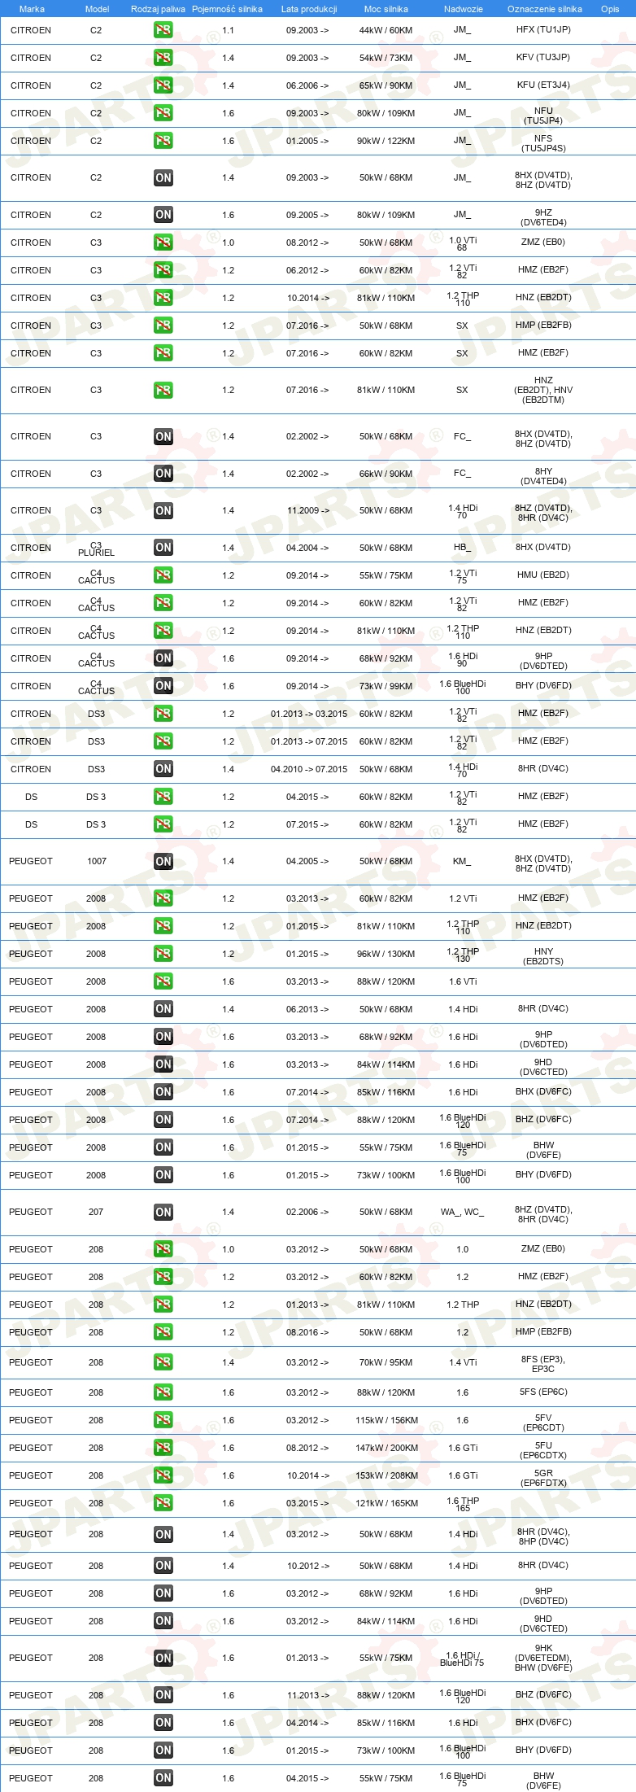Click diesel ON icon in Peugeot 2008 9HD row
636x1792 pixels.
[x=163, y=1064]
